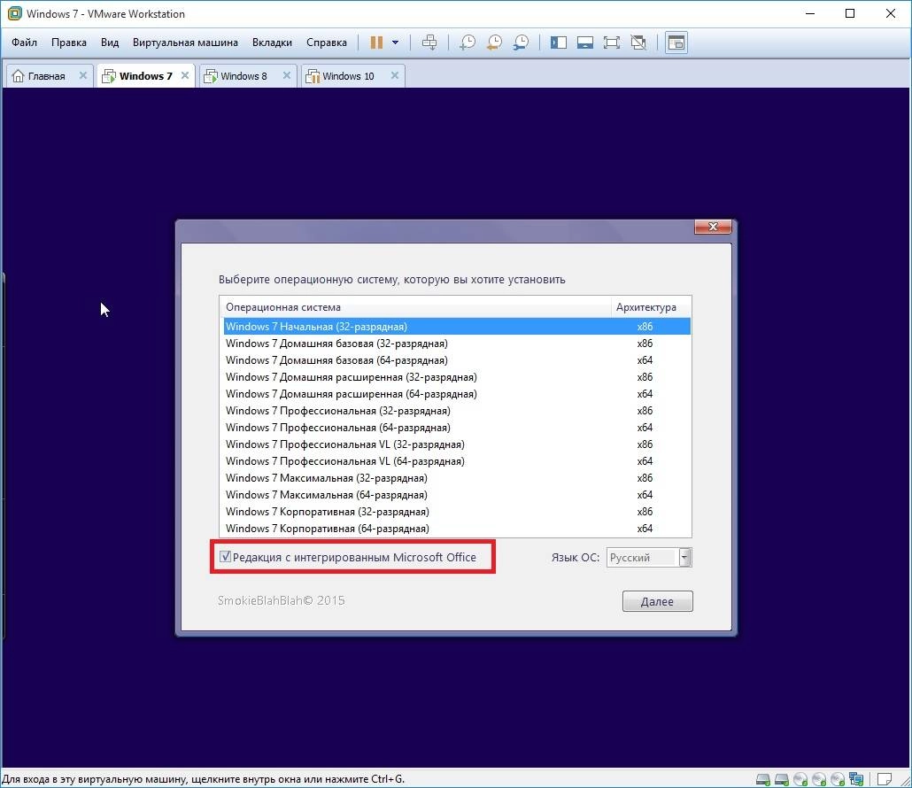Take a snapshot of this virtual machine
This screenshot has width=912, height=788.
click(467, 42)
